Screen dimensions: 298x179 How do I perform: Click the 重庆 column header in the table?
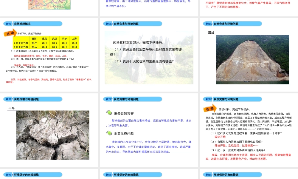pyautogui.click(x=44, y=38)
